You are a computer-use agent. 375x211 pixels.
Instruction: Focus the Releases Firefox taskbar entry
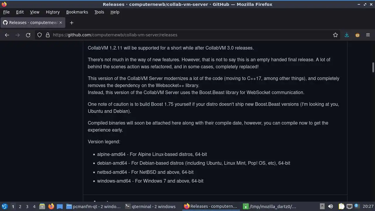211,206
